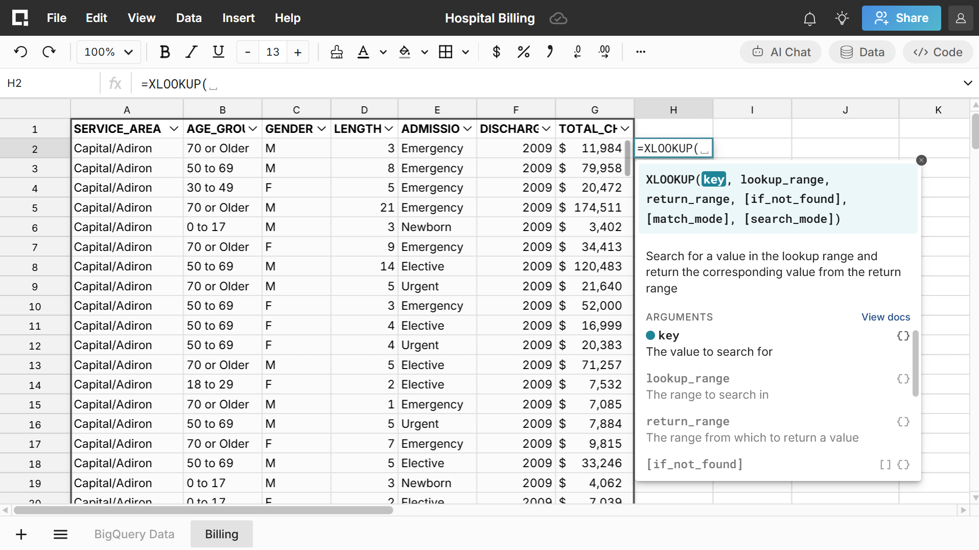
Task: Expand the formula bar chevron
Action: (x=967, y=83)
